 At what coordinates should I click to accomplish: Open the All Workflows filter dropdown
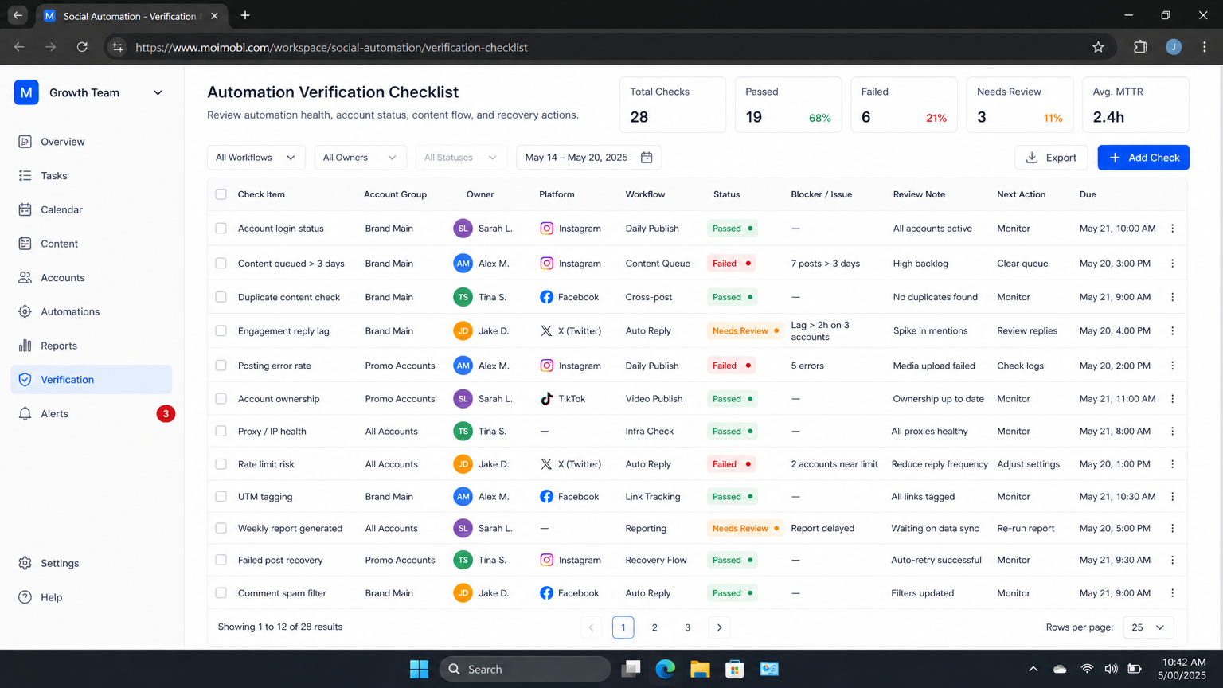click(256, 158)
